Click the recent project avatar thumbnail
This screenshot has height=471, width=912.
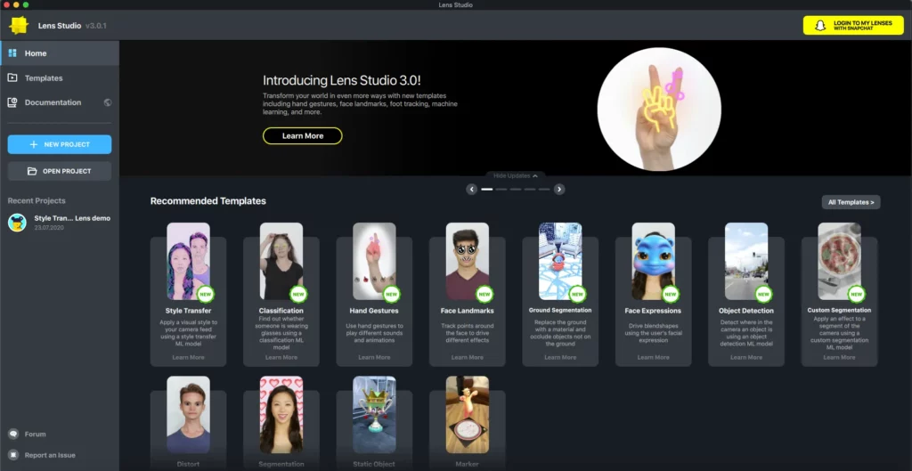18,222
